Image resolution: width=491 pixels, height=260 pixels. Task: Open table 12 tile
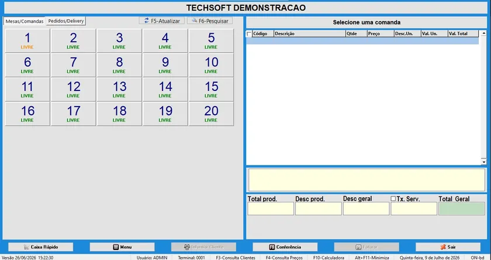click(x=73, y=90)
